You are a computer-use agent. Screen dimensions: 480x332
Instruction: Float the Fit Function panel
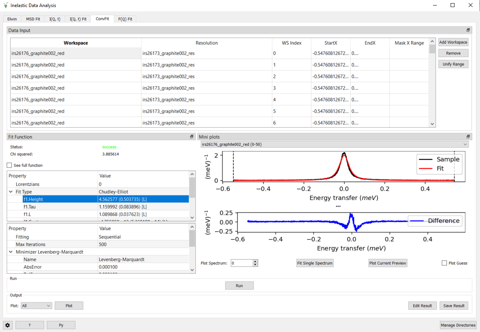192,137
